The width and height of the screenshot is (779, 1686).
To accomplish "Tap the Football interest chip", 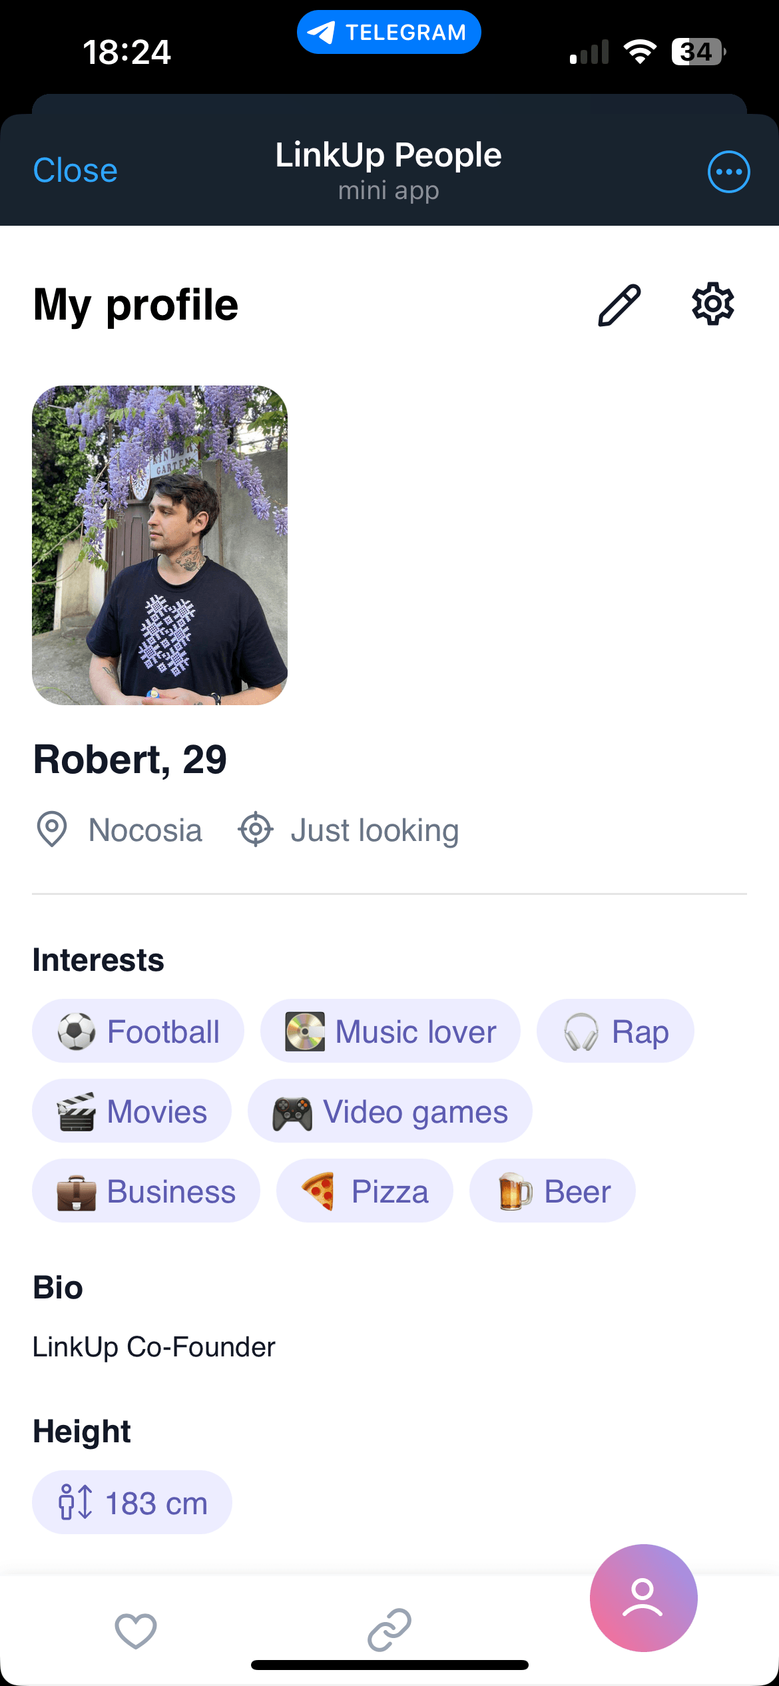I will pyautogui.click(x=138, y=1031).
